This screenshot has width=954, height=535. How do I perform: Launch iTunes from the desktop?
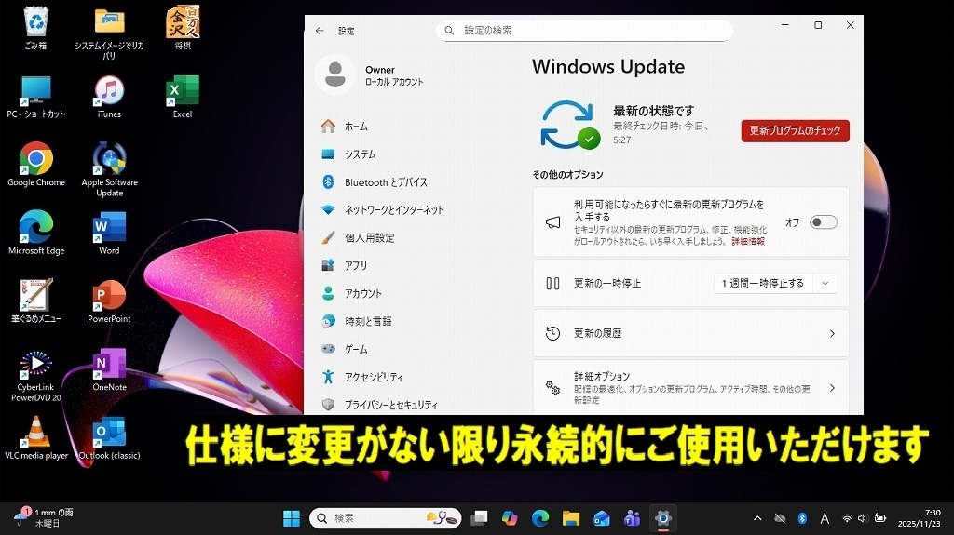pos(110,98)
